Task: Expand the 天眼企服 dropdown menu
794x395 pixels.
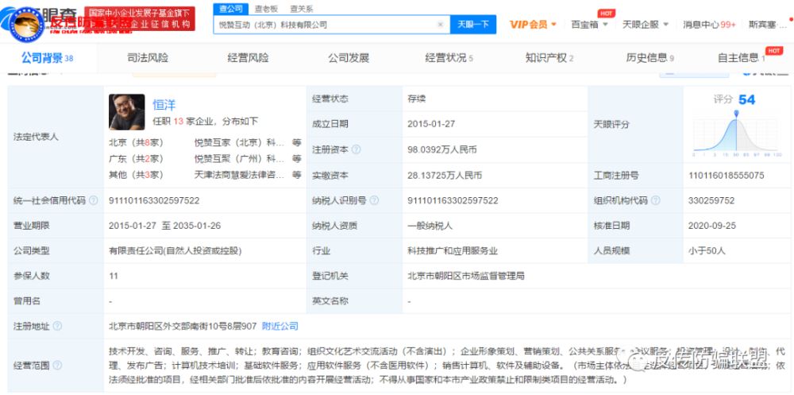Action: pos(645,25)
